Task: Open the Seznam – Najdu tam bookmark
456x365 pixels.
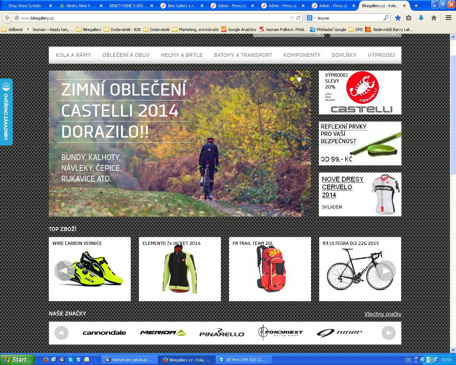Action: point(50,30)
